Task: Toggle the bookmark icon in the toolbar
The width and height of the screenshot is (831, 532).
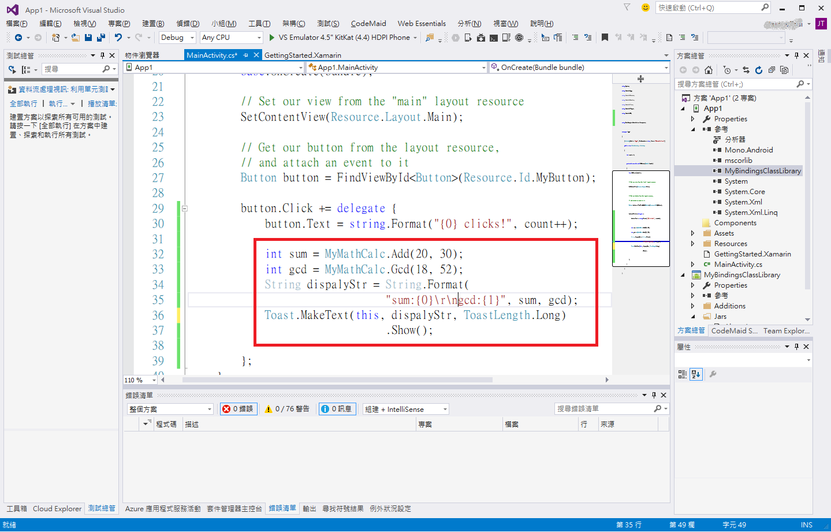Action: [x=605, y=38]
